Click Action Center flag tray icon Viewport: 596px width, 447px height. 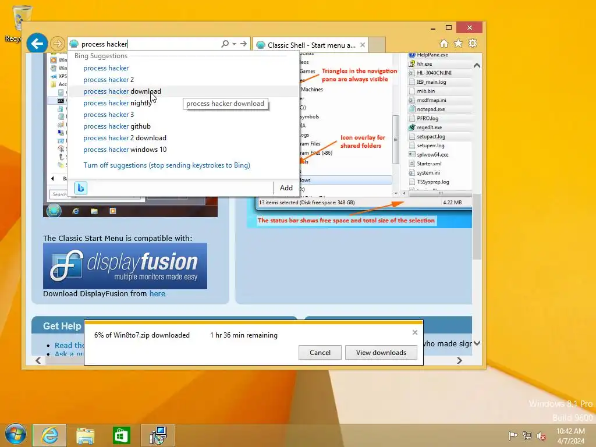point(513,435)
